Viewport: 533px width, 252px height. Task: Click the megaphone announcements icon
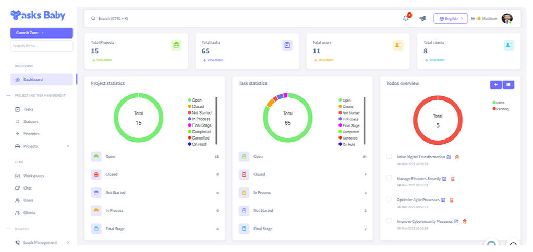tap(422, 18)
